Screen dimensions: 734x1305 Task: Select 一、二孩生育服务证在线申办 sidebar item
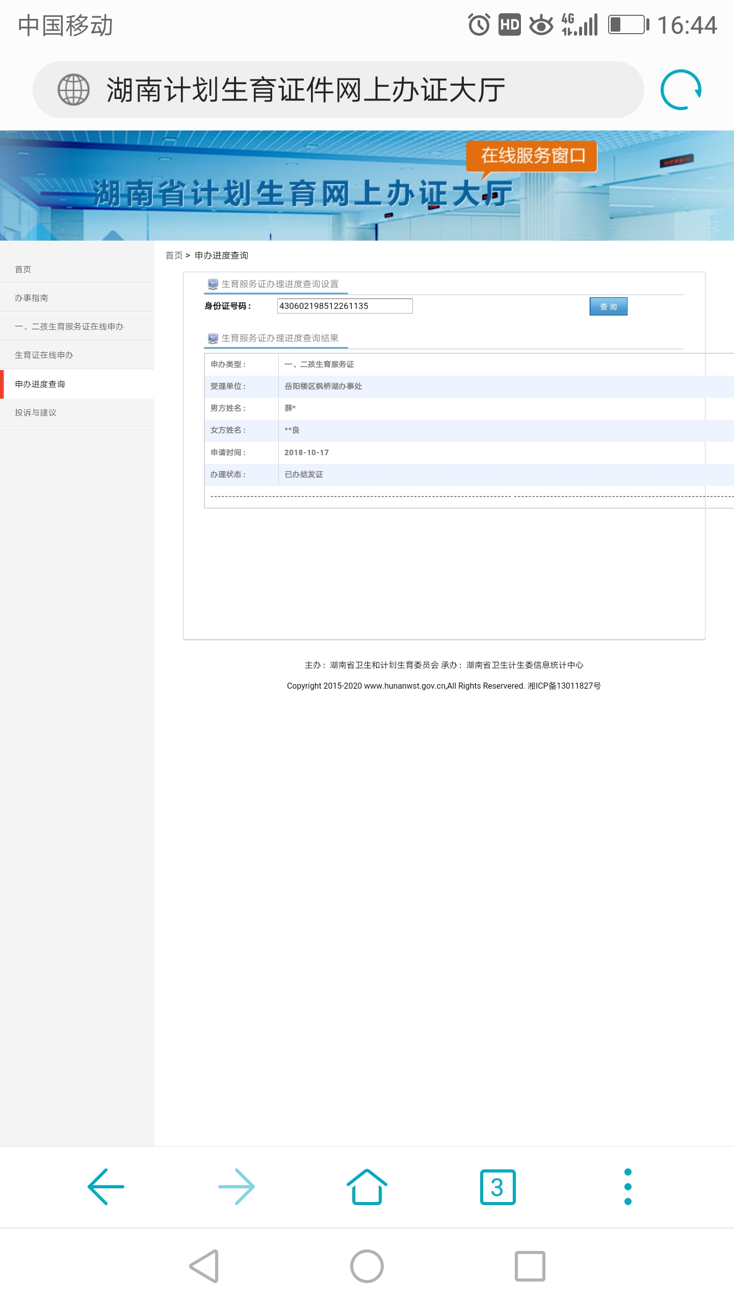point(69,326)
